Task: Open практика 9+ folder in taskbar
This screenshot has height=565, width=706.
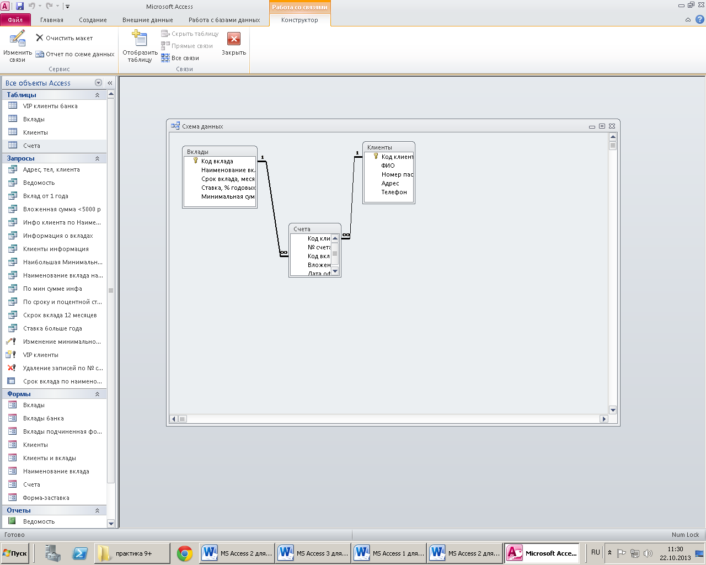Action: pyautogui.click(x=132, y=553)
